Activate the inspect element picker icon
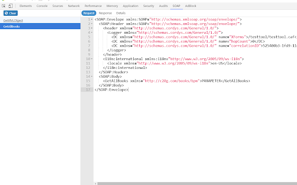The width and height of the screenshot is (297, 185). (x=4, y=6)
